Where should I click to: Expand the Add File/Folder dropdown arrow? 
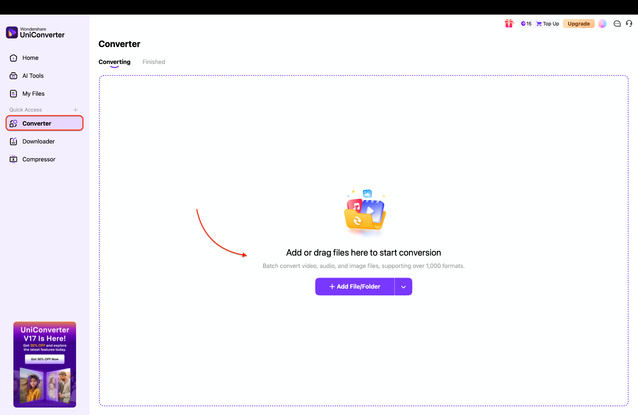click(x=403, y=286)
